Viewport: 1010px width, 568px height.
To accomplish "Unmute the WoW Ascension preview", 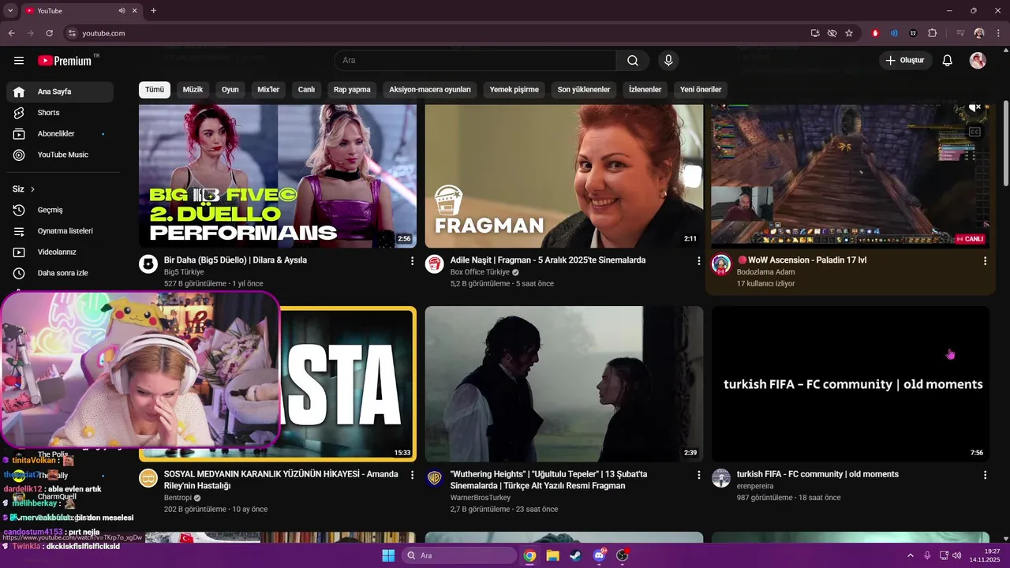I will tap(974, 107).
